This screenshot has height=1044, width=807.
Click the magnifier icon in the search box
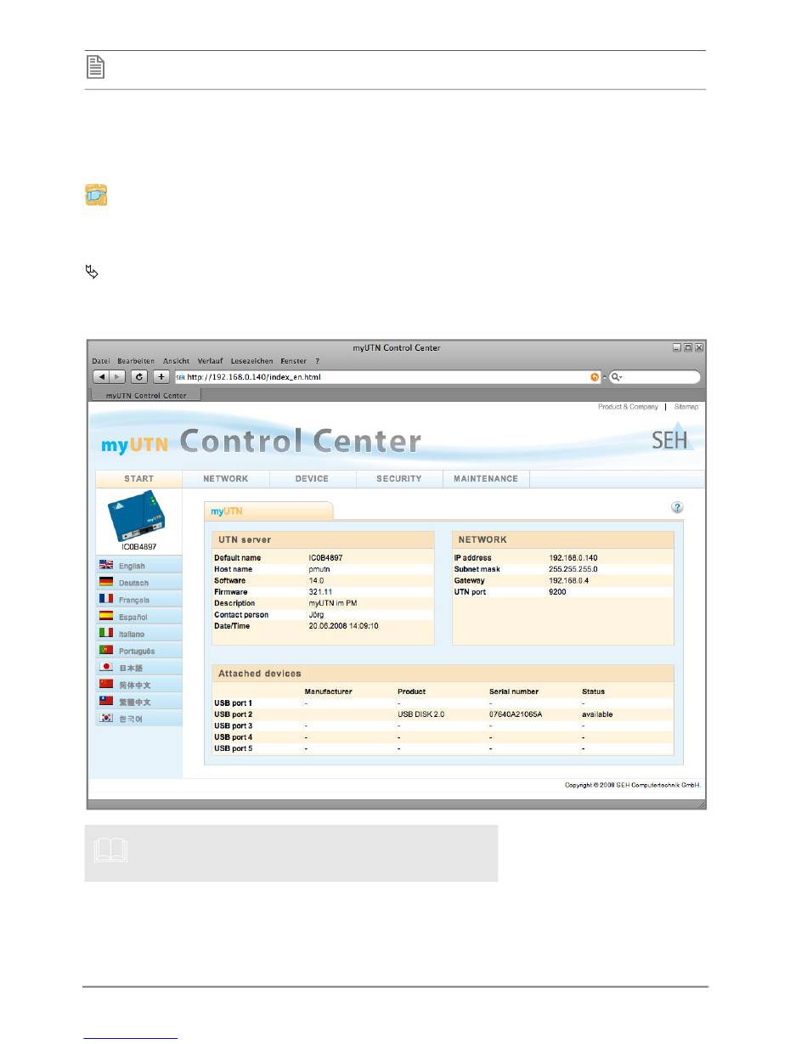click(618, 376)
